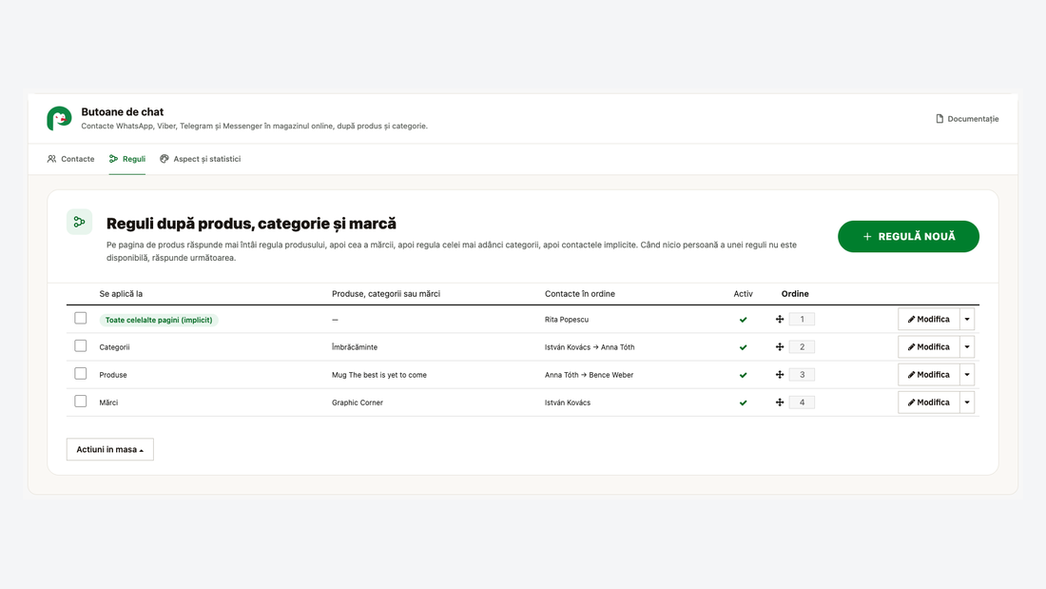The width and height of the screenshot is (1046, 589).
Task: Expand the arrow beside Modifica for Rita Popescu
Action: tap(967, 319)
